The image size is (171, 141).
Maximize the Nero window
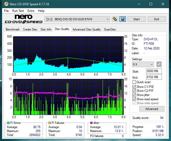pos(151,4)
